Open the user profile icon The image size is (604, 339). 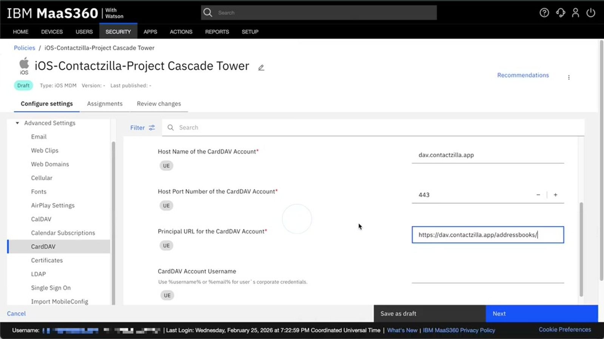pos(575,13)
